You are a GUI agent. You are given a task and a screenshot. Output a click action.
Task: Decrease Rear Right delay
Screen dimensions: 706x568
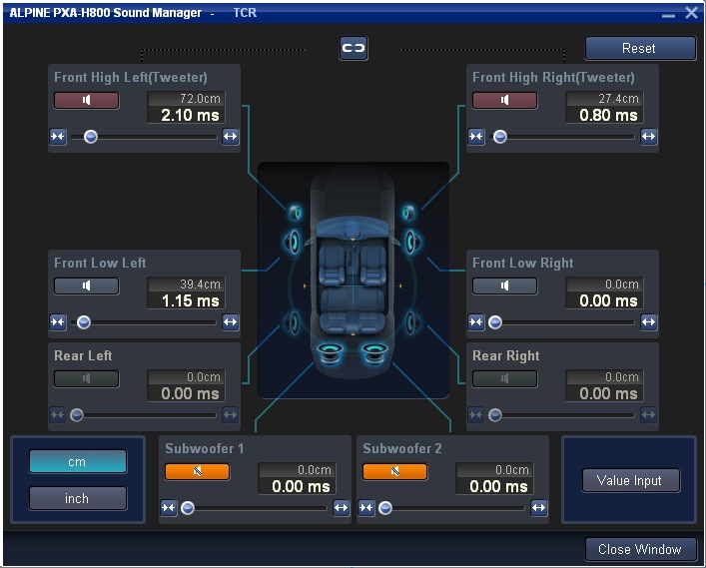[476, 415]
